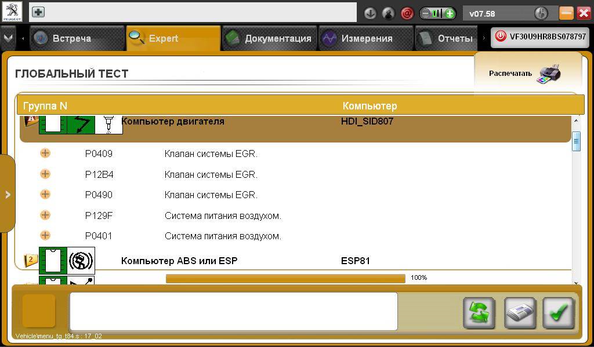Click the green checkmark confirm button
The width and height of the screenshot is (594, 347).
coord(558,313)
